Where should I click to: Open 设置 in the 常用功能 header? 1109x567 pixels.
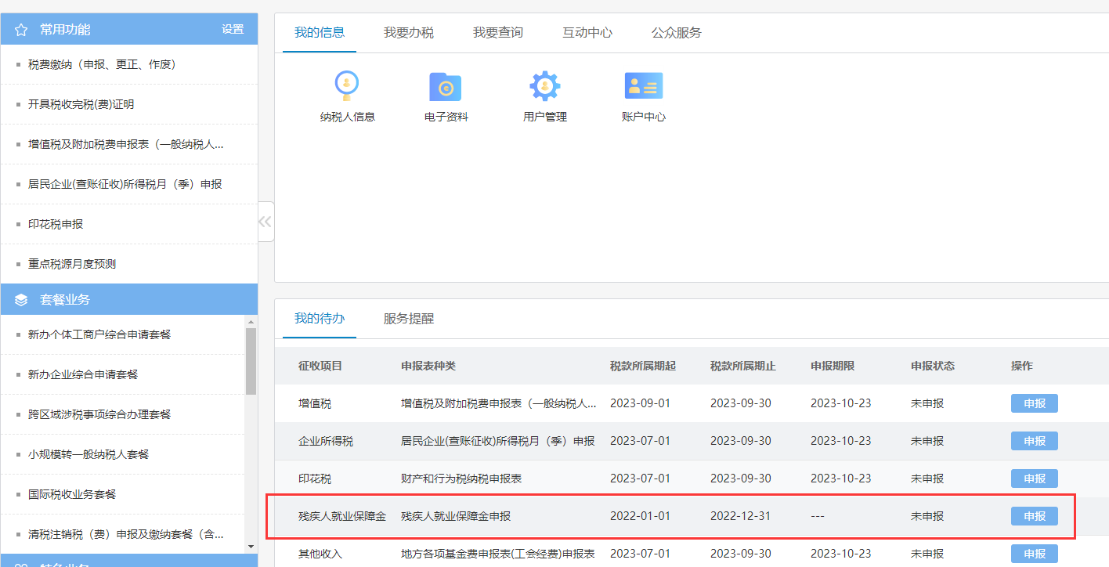point(233,30)
